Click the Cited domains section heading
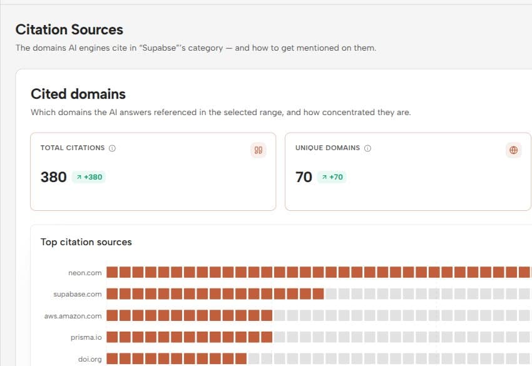This screenshot has width=532, height=366. pos(78,94)
